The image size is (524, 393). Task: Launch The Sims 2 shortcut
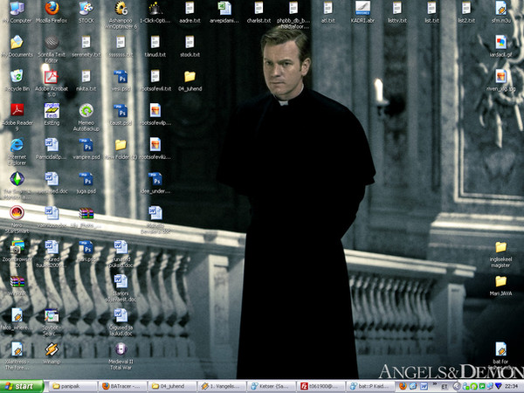click(x=17, y=179)
